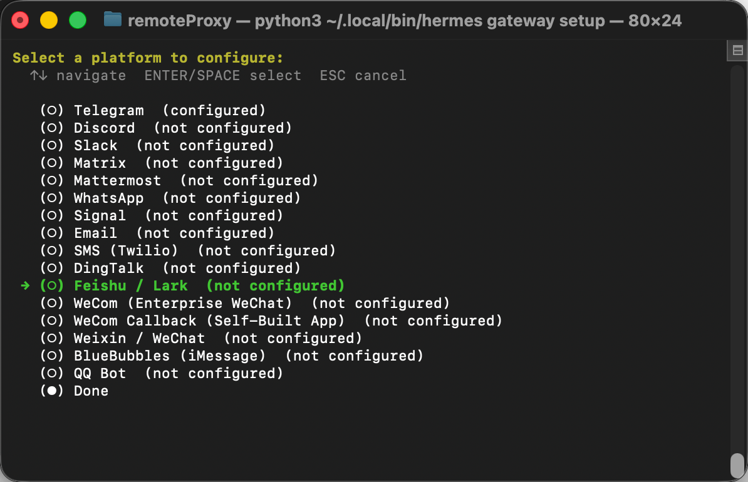Select the Signal radio button
This screenshot has width=748, height=482.
[52, 215]
